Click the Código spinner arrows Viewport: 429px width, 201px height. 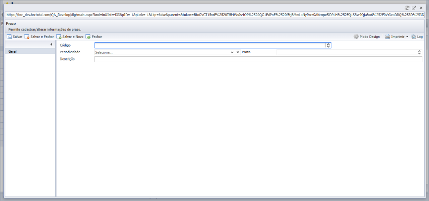click(328, 45)
